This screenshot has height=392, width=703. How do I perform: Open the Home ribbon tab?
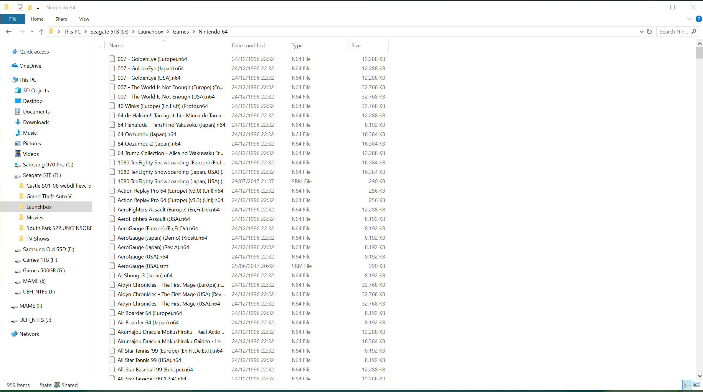[x=37, y=19]
